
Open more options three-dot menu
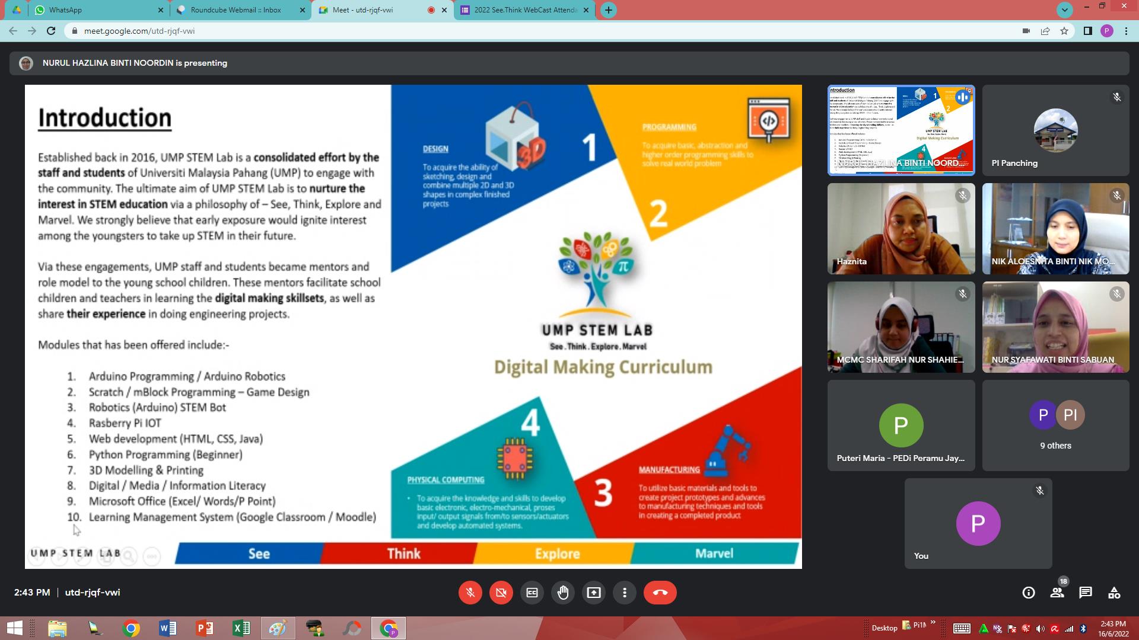625,593
